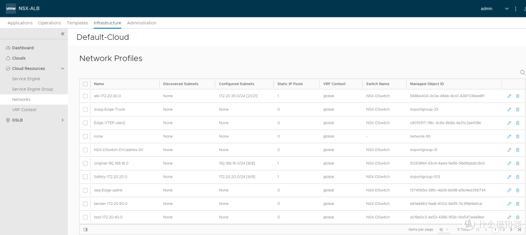Expand the GSLB section
This screenshot has height=235, width=526.
pos(62,120)
